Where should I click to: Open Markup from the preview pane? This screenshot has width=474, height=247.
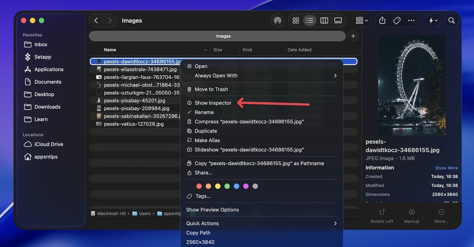tap(411, 216)
